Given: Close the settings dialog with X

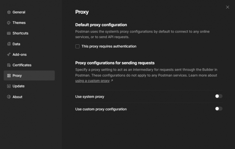Looking at the screenshot, I should click(x=227, y=7).
